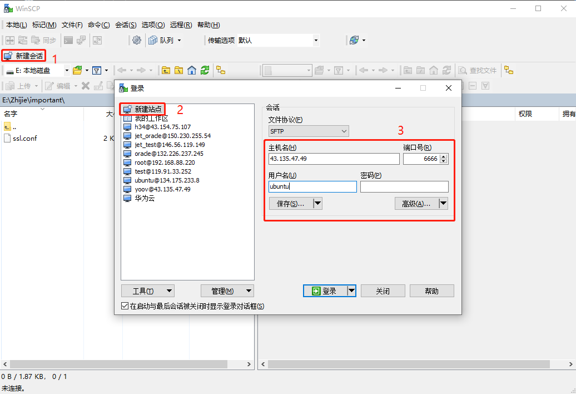Open the 标记(M) menu

[44, 25]
